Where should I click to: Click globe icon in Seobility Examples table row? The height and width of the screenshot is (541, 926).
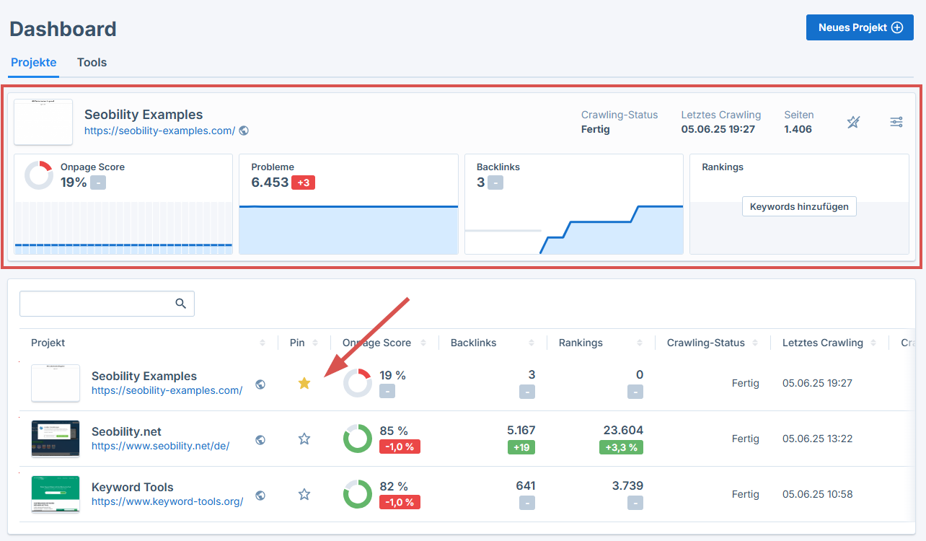(x=260, y=384)
